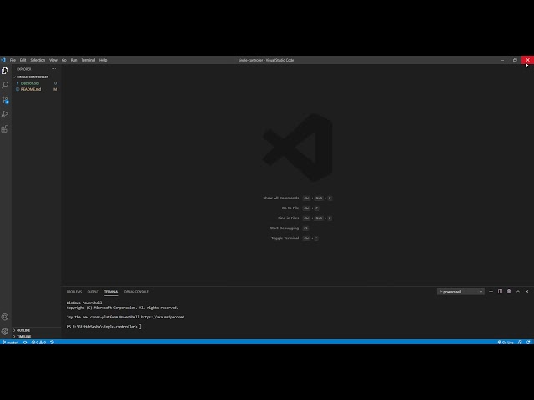The image size is (534, 400).
Task: Maximize the panel size chevron
Action: coord(518,292)
